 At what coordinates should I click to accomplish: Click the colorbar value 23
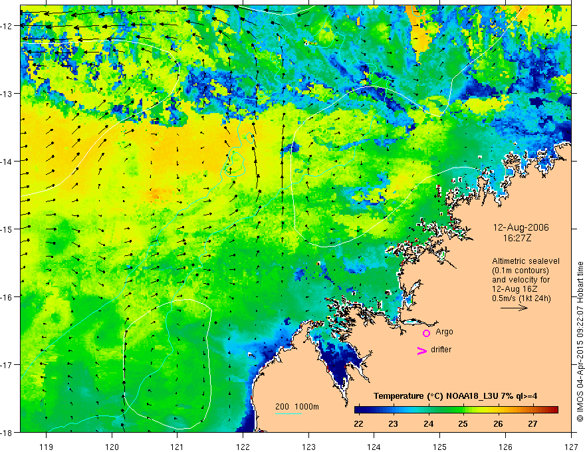click(394, 423)
